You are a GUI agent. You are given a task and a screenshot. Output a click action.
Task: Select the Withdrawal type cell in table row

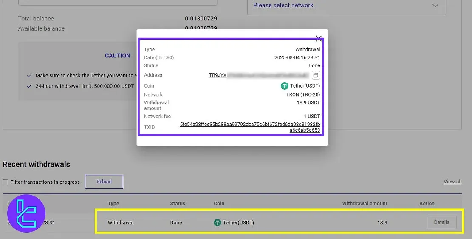(121, 222)
